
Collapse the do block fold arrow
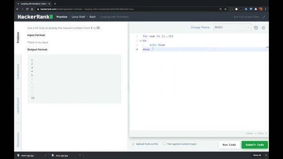pyautogui.click(x=141, y=41)
